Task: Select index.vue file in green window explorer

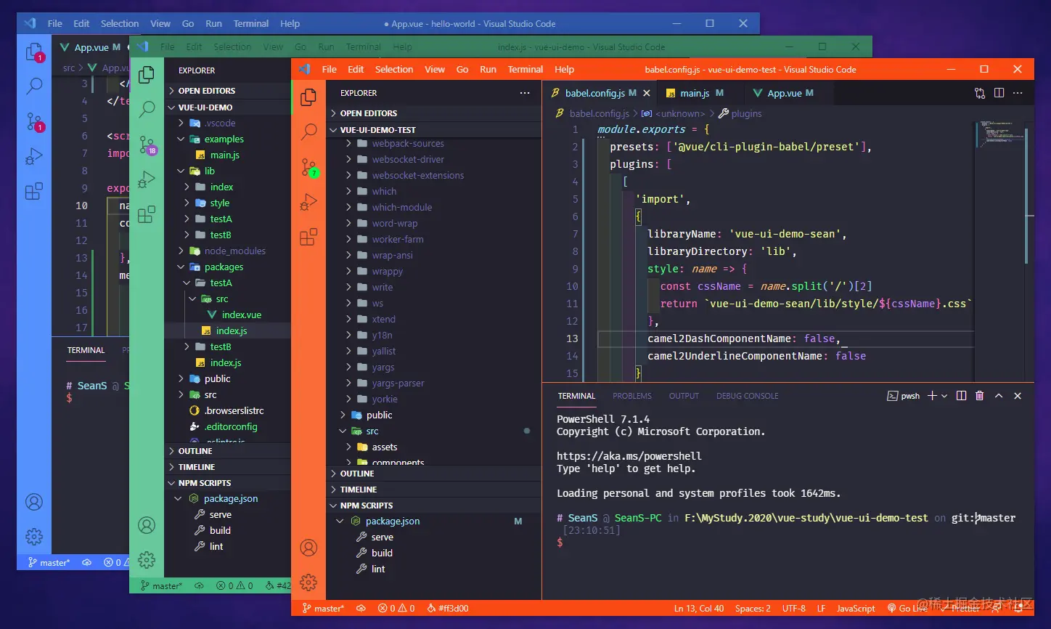Action: click(228, 315)
